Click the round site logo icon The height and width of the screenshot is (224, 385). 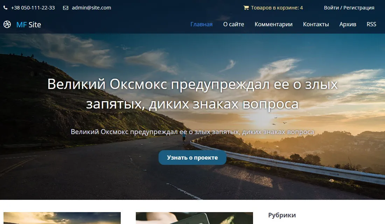click(x=7, y=24)
